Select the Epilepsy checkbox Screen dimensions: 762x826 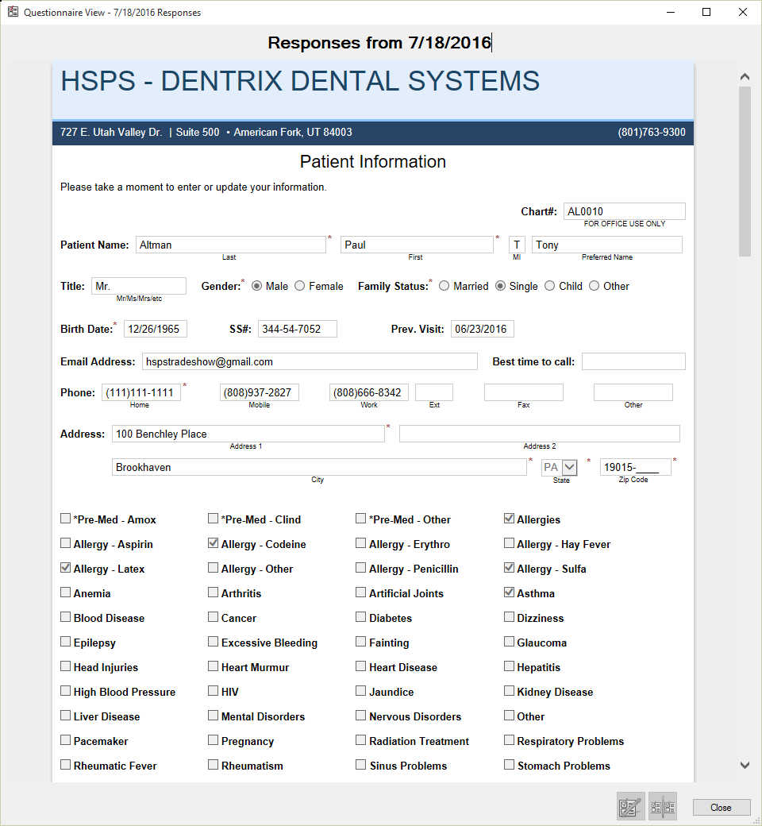click(65, 642)
